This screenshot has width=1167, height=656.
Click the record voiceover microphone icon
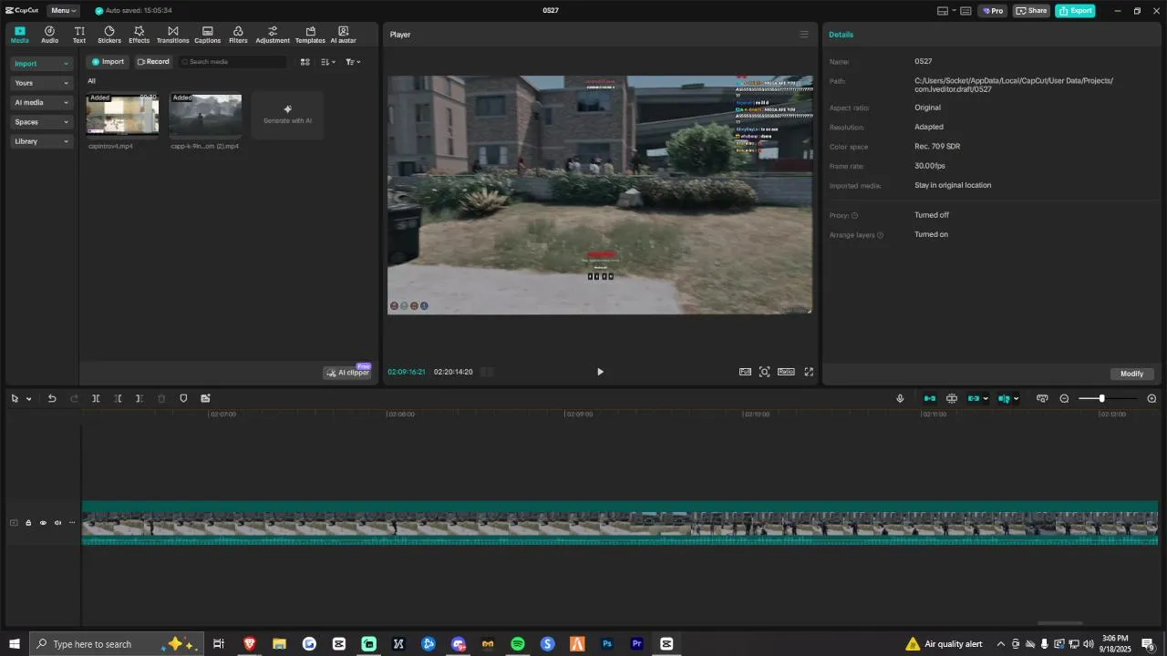[900, 399]
